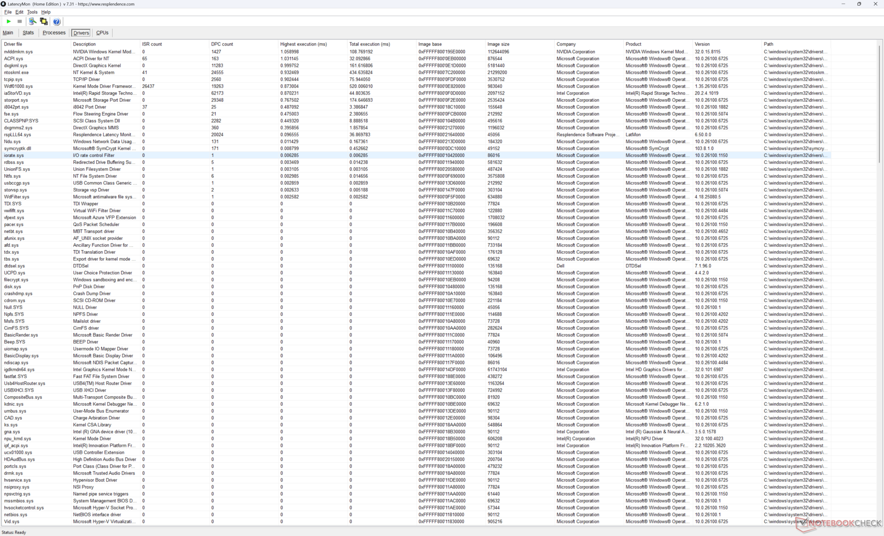Open help via blue question mark icon
This screenshot has width=884, height=536.
pos(57,22)
